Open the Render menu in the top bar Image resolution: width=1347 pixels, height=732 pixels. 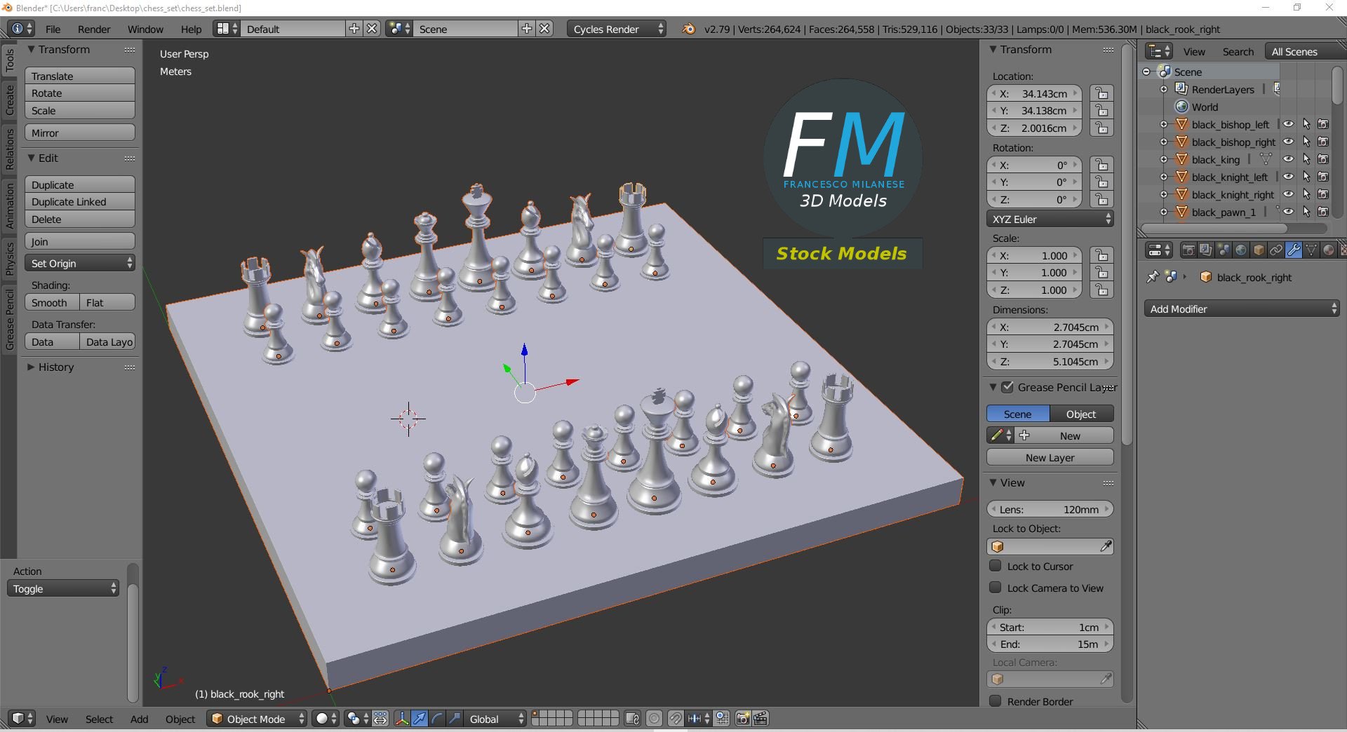[x=93, y=29]
